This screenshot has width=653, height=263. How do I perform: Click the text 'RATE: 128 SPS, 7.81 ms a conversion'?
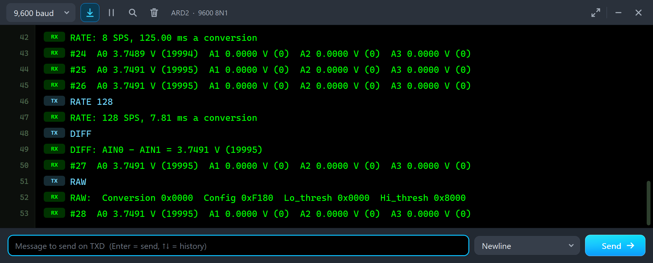(x=164, y=118)
